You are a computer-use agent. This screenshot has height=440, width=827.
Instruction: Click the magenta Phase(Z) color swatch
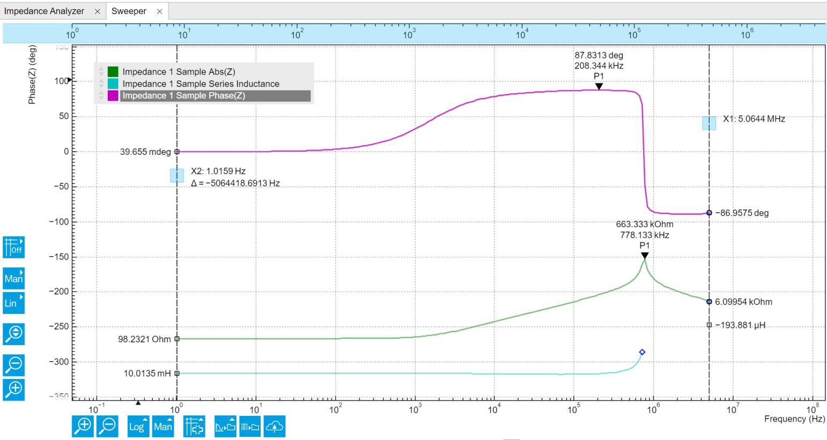click(113, 96)
